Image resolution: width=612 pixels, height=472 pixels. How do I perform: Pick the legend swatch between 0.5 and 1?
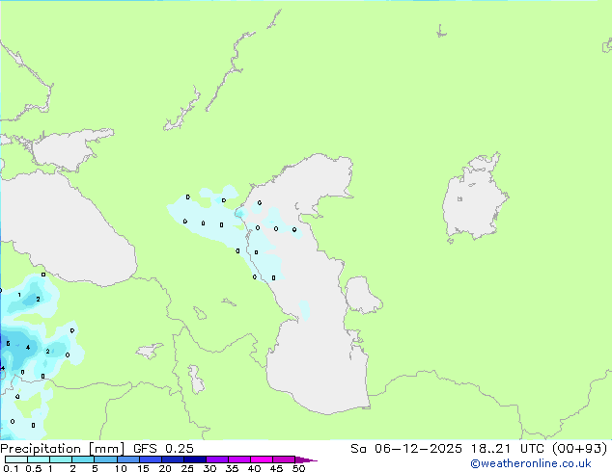coord(39,459)
